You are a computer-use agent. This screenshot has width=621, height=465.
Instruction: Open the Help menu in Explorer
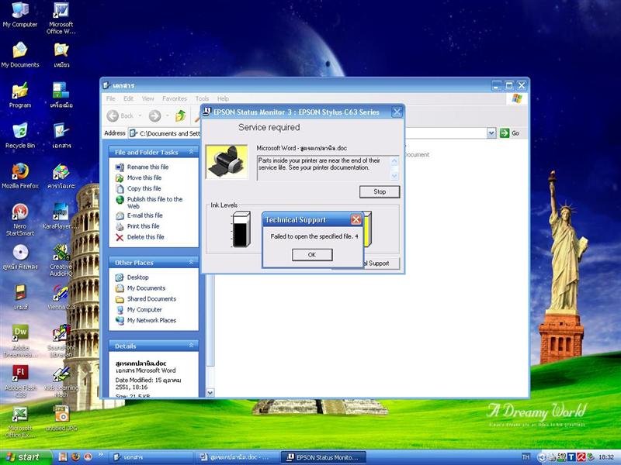point(223,98)
